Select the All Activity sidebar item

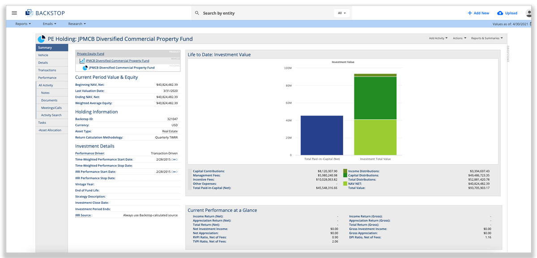[x=51, y=85]
